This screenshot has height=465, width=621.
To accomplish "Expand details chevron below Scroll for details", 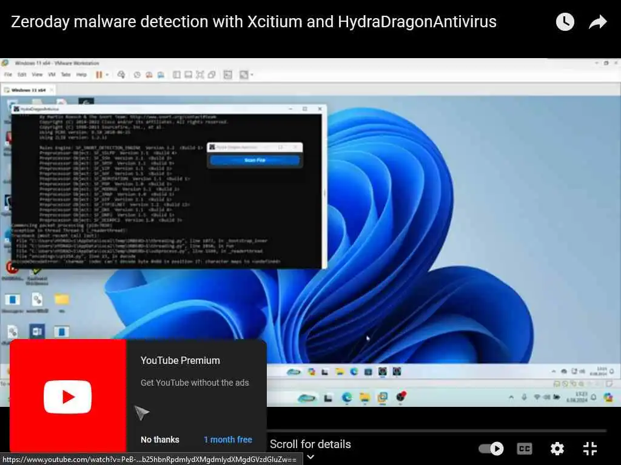I will [311, 457].
